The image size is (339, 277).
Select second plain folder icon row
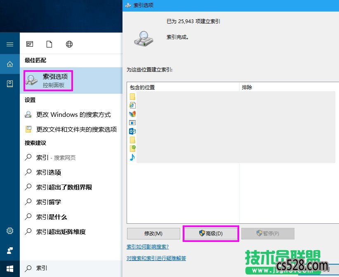[x=132, y=140]
